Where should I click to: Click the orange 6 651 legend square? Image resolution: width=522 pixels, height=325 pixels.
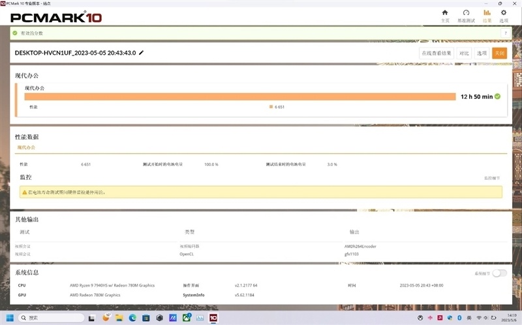[271, 107]
